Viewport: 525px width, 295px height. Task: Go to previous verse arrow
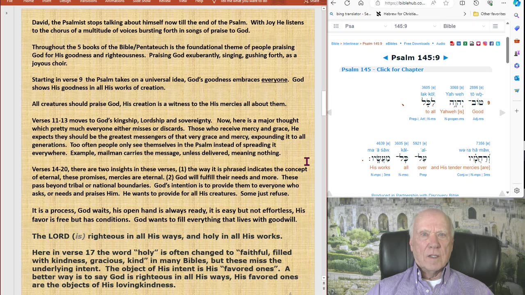[385, 58]
